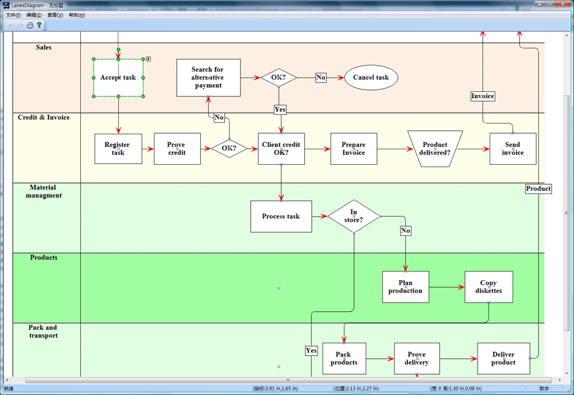Screen dimensions: 574x395
Task: Click the Redo toolbar icon
Action: pos(21,25)
